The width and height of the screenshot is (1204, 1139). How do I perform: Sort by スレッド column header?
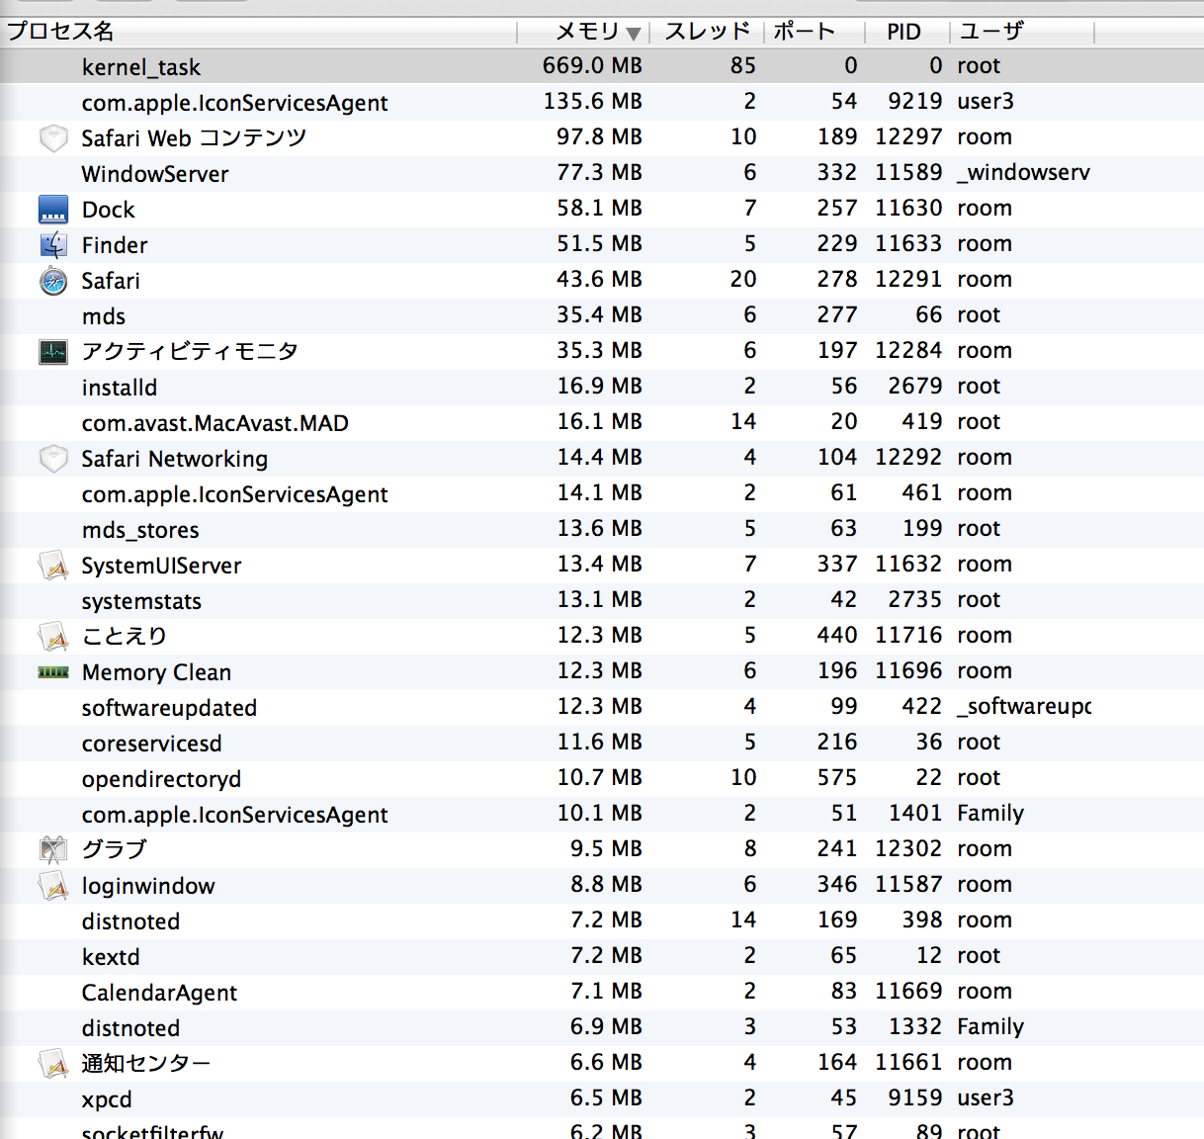coord(707,32)
